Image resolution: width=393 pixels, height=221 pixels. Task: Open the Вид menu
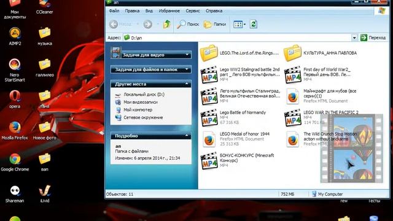tap(149, 11)
